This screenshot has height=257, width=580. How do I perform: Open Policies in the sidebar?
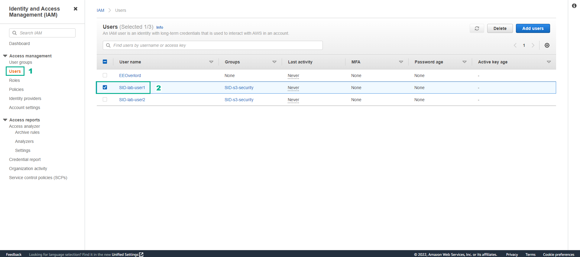tap(16, 89)
